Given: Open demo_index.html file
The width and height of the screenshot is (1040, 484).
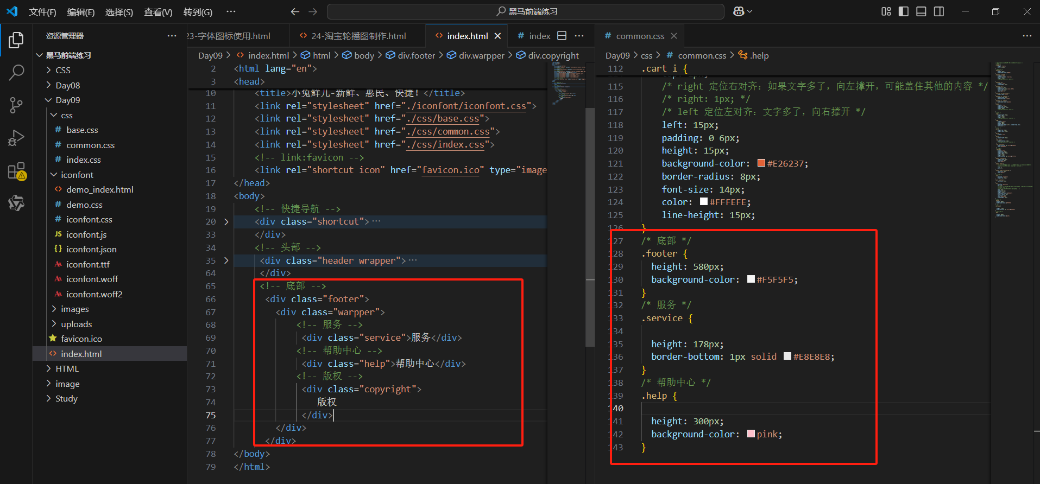Looking at the screenshot, I should tap(99, 189).
